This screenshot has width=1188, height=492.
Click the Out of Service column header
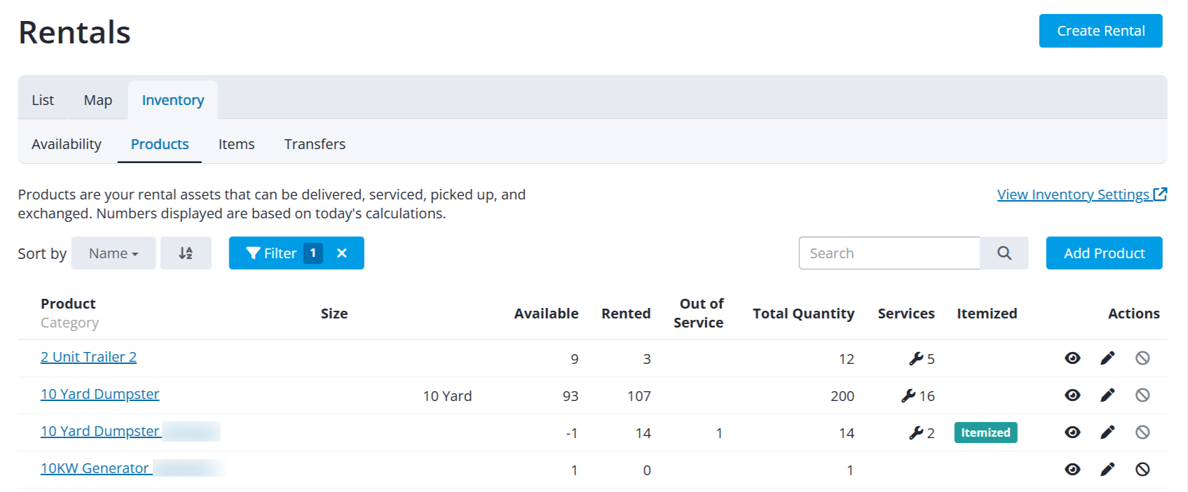(x=699, y=314)
